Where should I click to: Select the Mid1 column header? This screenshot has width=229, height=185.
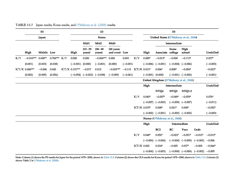tap(86, 43)
